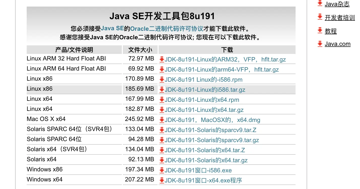Download JDK-8u191 Linux arm64-VFP hflt.tar.gz
The height and width of the screenshot is (189, 360).
point(222,70)
